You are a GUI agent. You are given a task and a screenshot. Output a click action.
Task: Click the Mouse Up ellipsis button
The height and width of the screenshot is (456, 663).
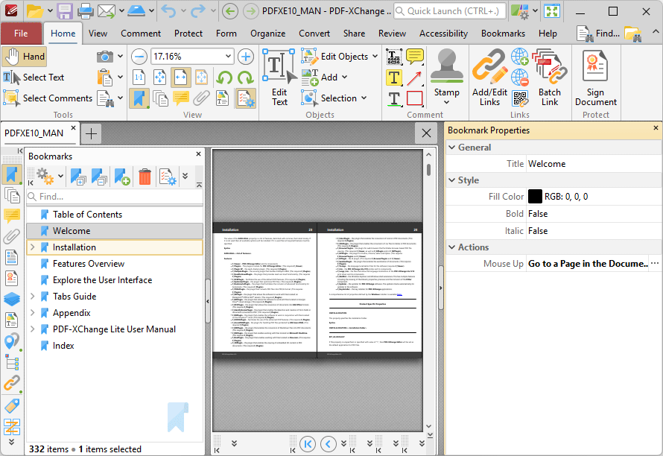(655, 264)
